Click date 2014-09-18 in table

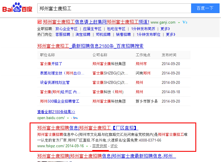171,92
